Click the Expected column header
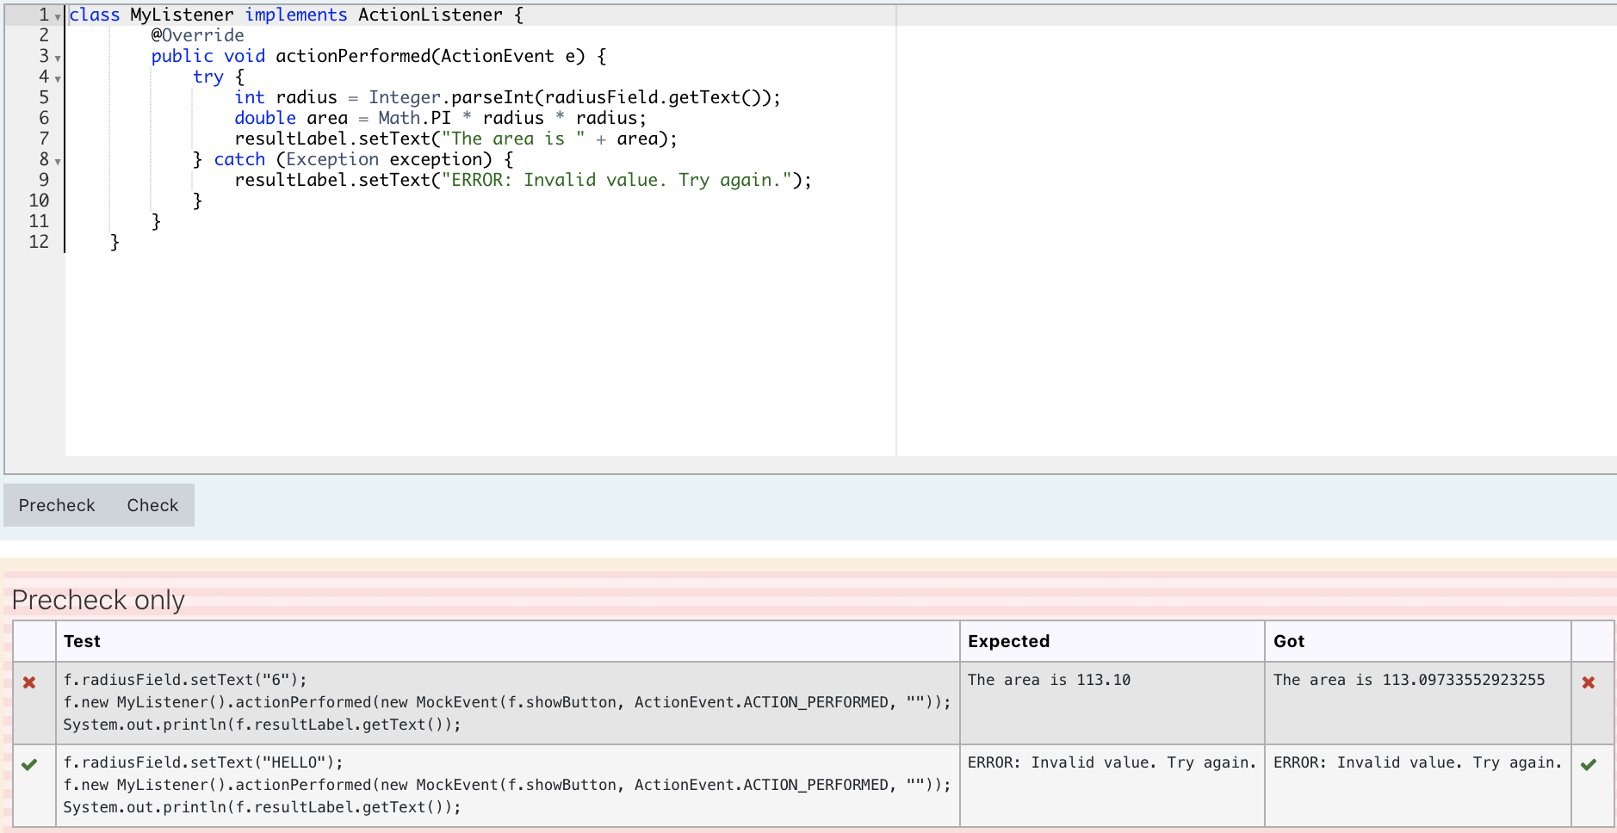1617x833 pixels. [1008, 641]
